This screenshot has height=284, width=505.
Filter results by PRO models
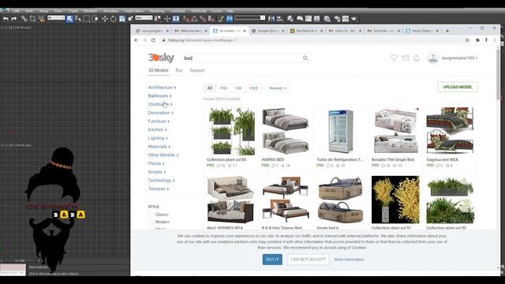coord(223,88)
